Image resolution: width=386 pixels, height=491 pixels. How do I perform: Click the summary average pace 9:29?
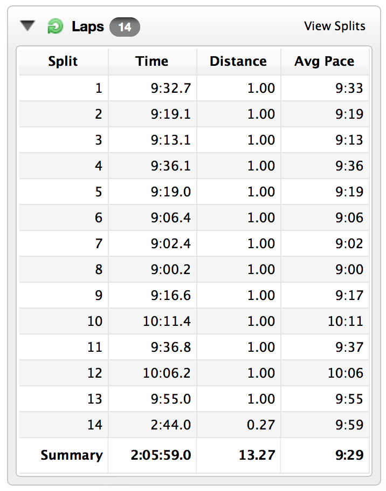(349, 455)
